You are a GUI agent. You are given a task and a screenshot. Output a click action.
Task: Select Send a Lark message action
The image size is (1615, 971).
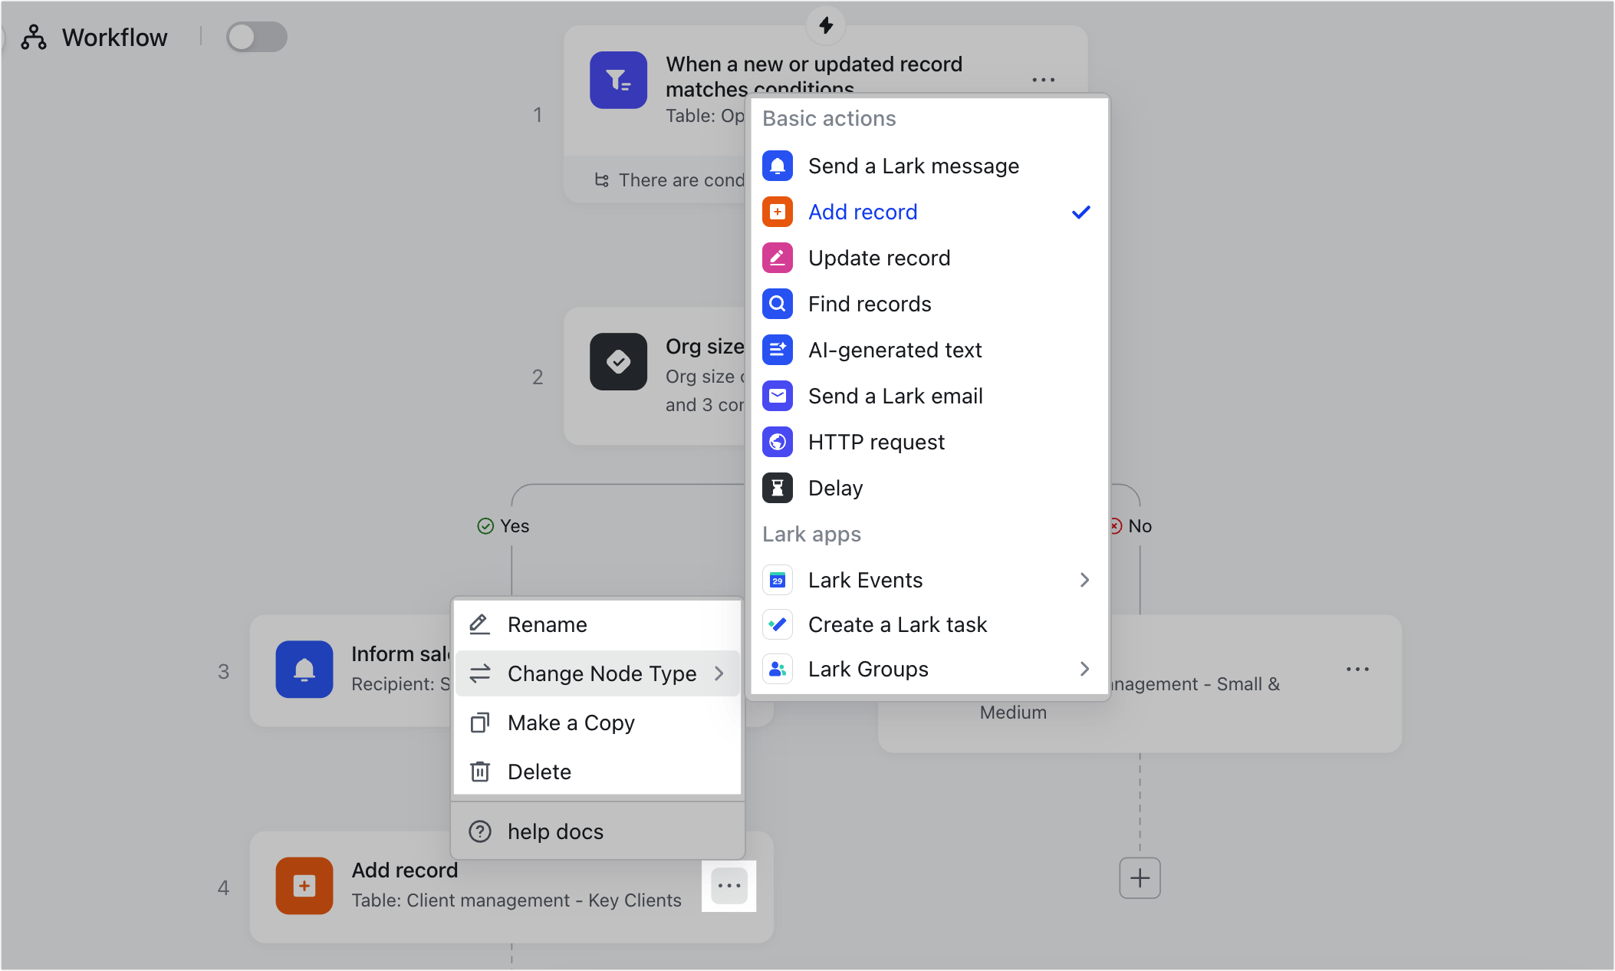coord(929,166)
